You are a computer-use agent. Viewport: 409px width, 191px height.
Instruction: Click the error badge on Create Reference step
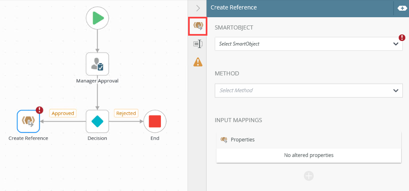39,110
